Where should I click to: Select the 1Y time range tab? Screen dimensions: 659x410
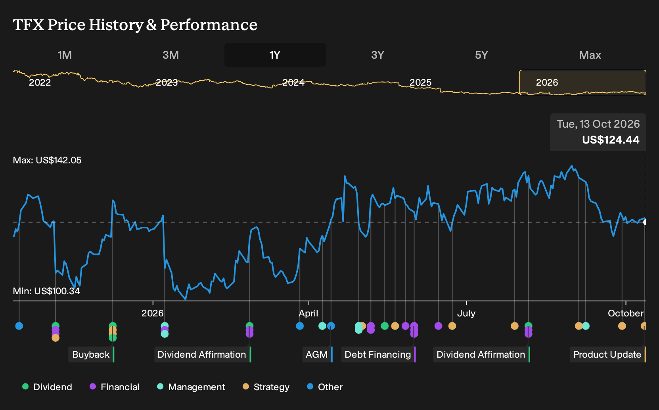[x=275, y=55]
